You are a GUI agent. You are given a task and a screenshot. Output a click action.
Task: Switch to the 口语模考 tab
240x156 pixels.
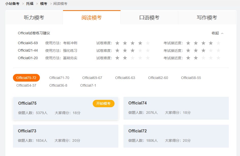click(149, 18)
